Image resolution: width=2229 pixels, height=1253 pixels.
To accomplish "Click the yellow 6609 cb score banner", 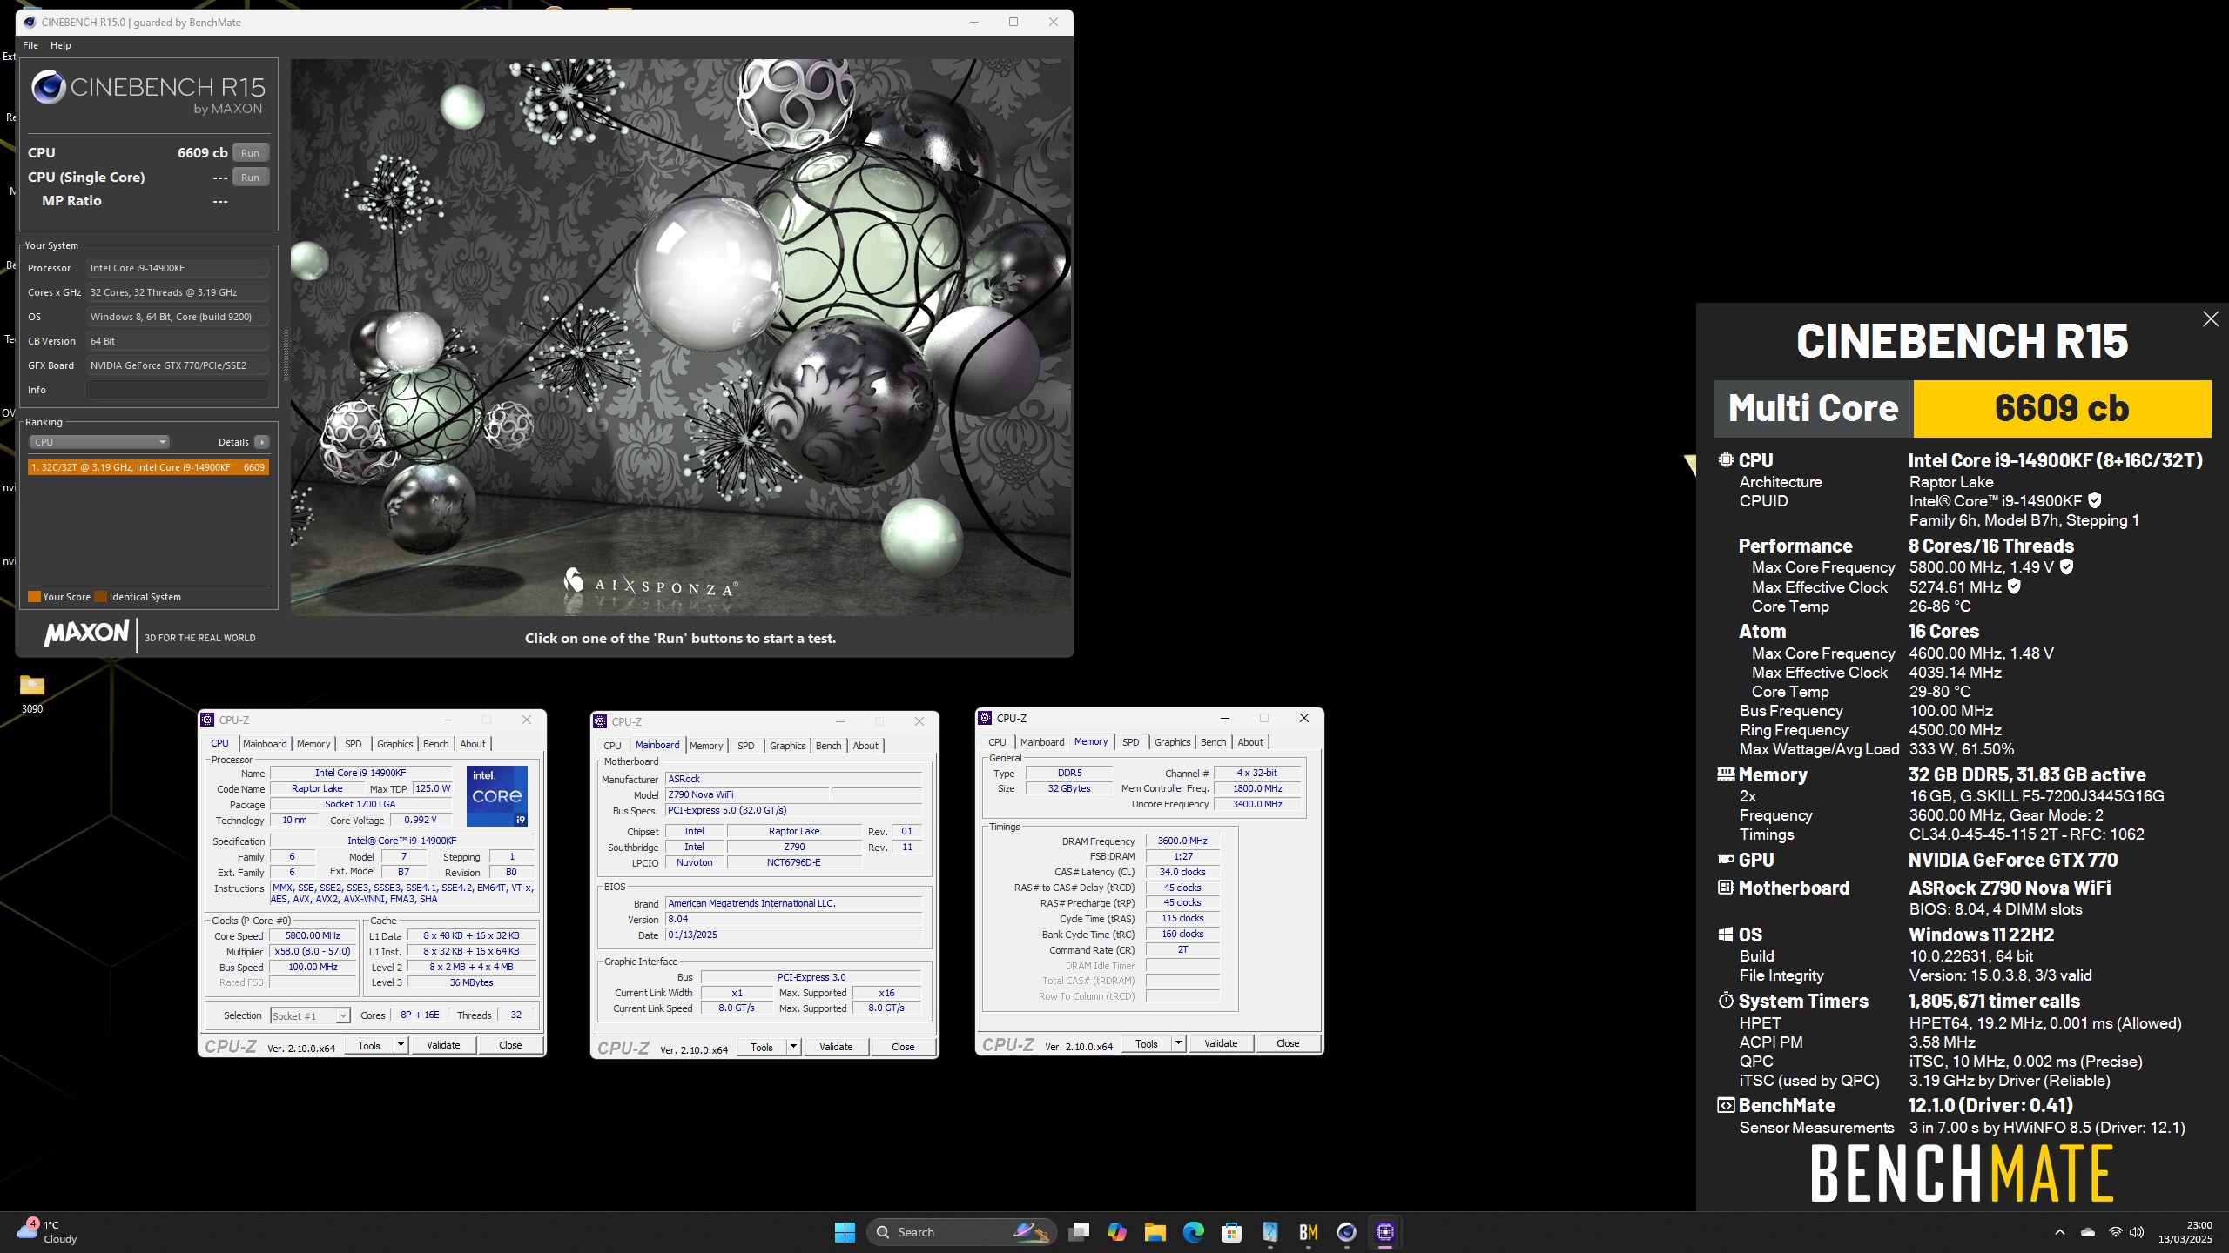I will click(2062, 408).
